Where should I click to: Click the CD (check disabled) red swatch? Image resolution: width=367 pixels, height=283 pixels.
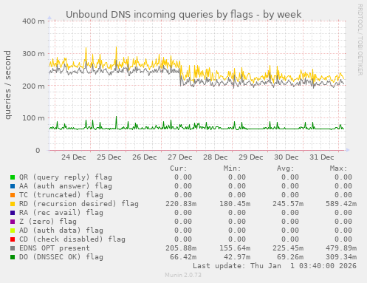tap(13, 239)
